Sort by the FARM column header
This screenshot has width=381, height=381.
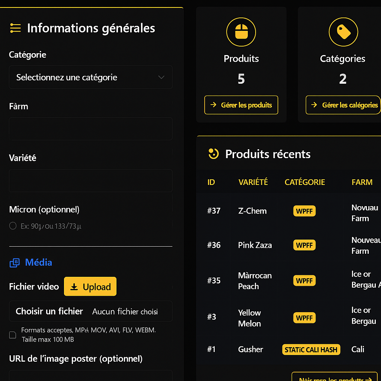(362, 182)
